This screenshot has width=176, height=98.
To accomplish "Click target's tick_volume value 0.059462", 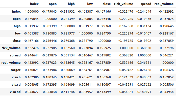I will click(x=126, y=70).
